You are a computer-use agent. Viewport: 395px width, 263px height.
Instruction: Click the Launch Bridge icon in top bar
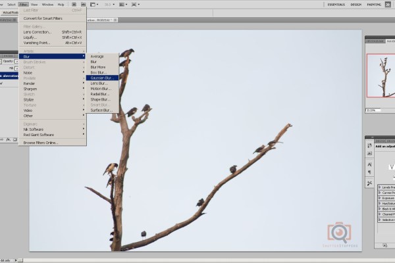(x=74, y=5)
